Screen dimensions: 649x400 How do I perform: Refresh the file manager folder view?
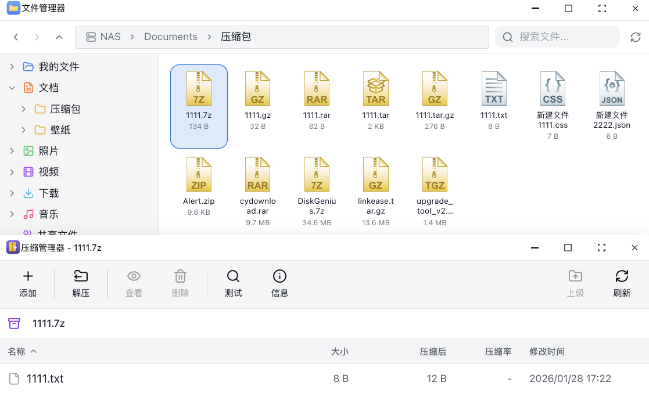click(636, 37)
